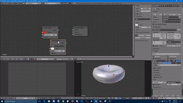Select the RGB color mode button
This screenshot has height=103, width=183.
point(174,61)
